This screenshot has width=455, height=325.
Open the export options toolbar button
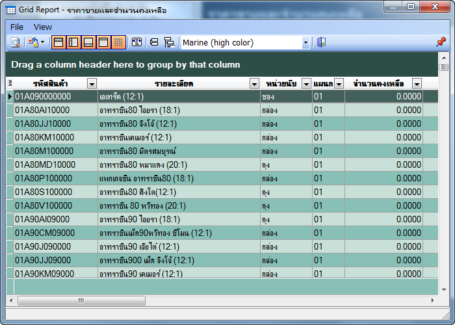coord(35,43)
